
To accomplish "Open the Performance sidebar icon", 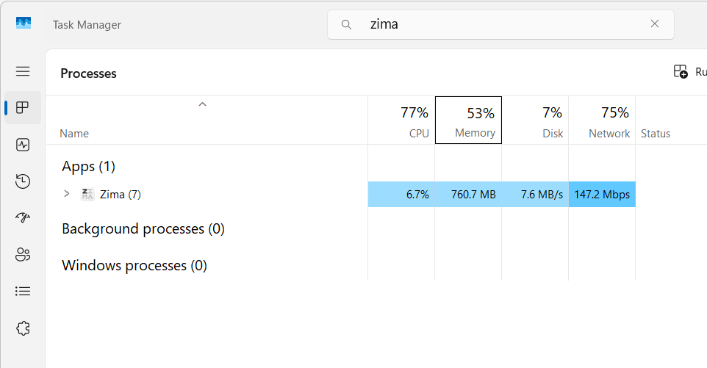I will point(23,145).
